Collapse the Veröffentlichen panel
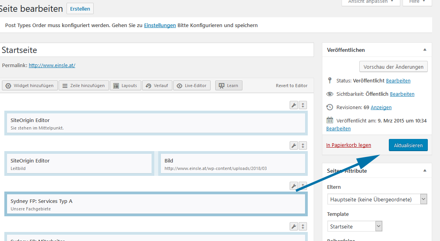This screenshot has width=440, height=241. click(425, 50)
